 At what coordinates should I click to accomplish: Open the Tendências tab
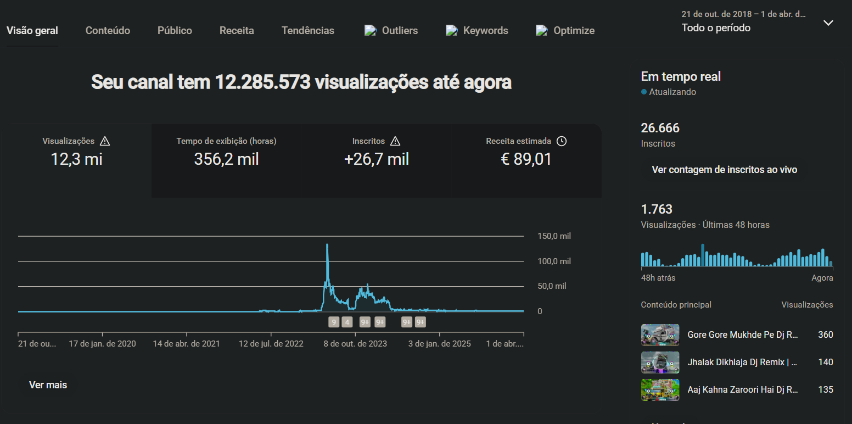click(x=308, y=31)
